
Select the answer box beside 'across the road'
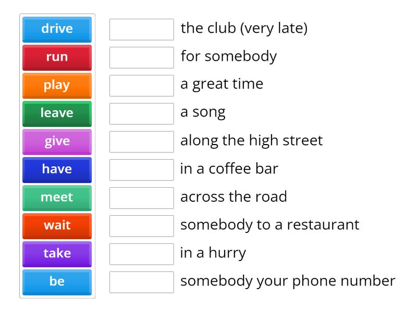click(x=141, y=198)
